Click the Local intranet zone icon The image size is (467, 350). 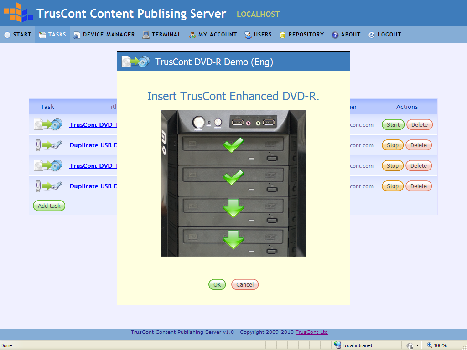pyautogui.click(x=337, y=345)
